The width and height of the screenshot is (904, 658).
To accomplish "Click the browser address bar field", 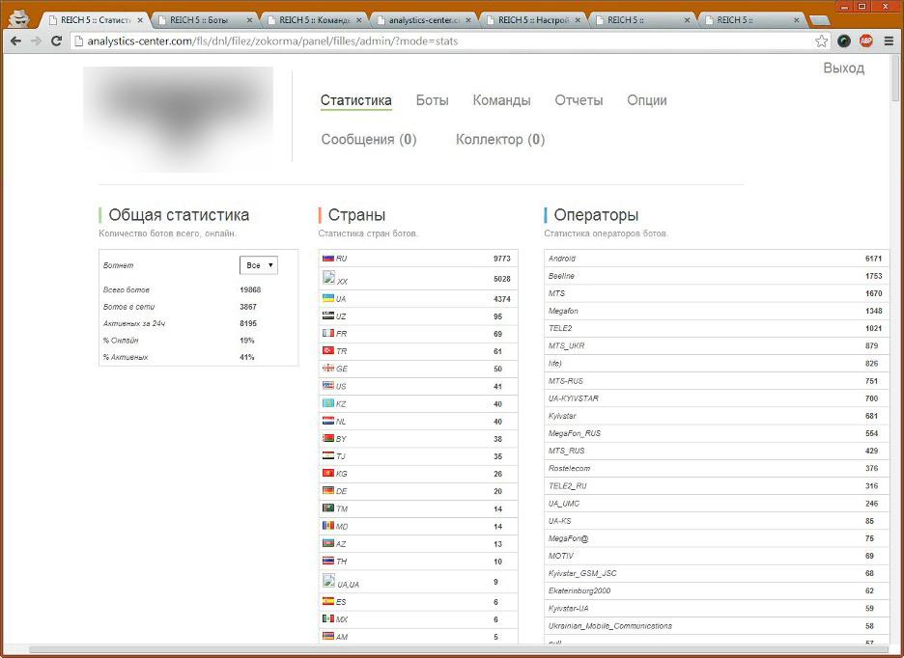I will [x=386, y=41].
